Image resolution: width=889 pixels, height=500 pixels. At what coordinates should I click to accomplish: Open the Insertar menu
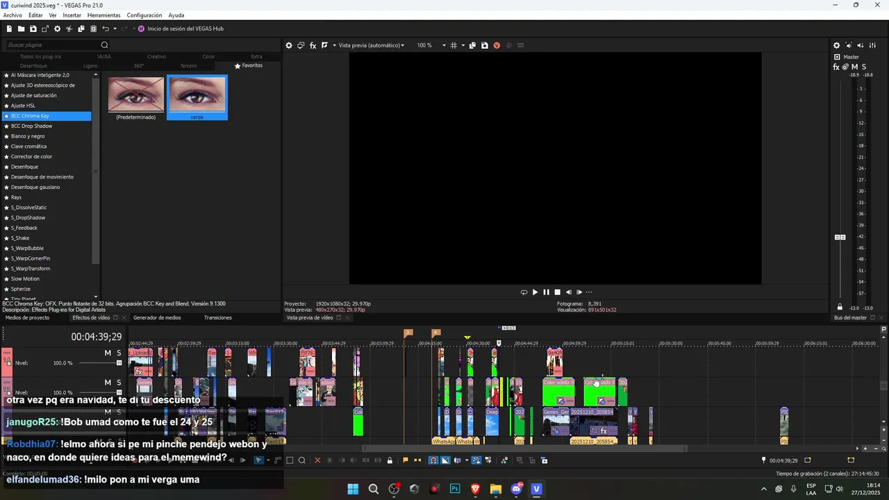coord(72,15)
